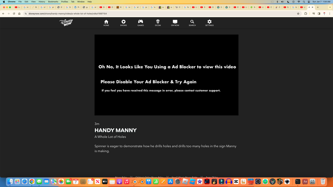Click the address bar URL
This screenshot has height=187, width=333.
coord(68,14)
